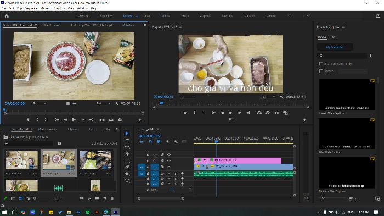This screenshot has width=384, height=216.
Task: Add marker in Timeline panel
Action: pos(167,141)
